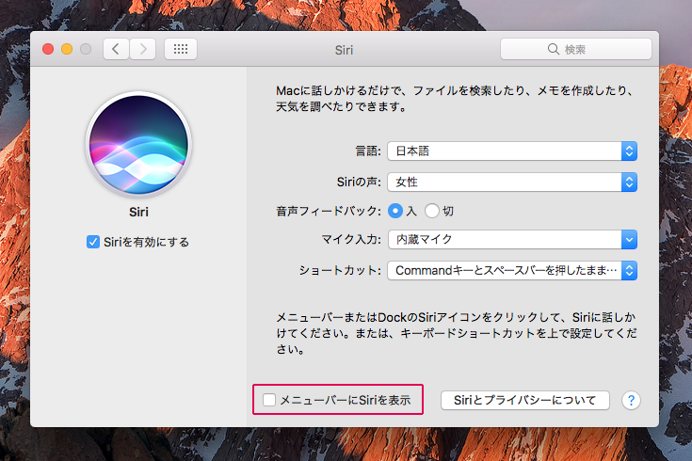Click the large Siri logo icon
This screenshot has width=692, height=461.
click(x=138, y=145)
